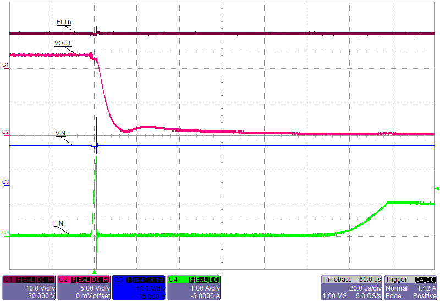Click the 0 mV offset in C2 box

(x=93, y=296)
